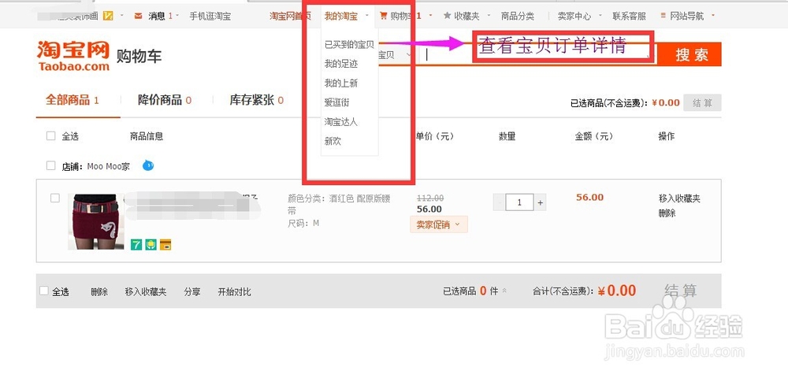The image size is (788, 378).
Task: Click the star icon beside 收藏夹
Action: (447, 16)
